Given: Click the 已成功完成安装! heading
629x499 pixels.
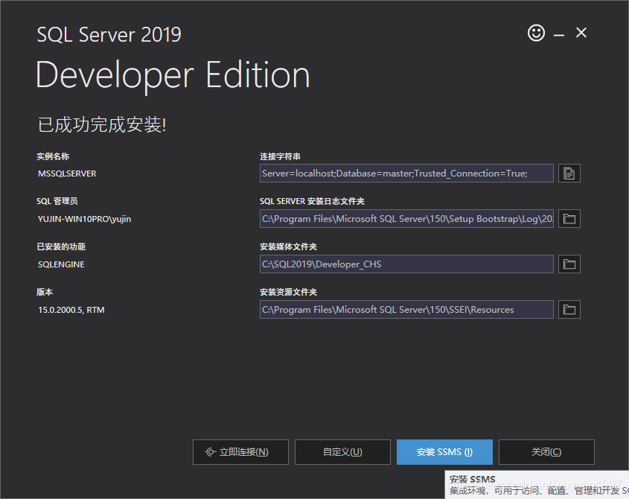Looking at the screenshot, I should (102, 124).
